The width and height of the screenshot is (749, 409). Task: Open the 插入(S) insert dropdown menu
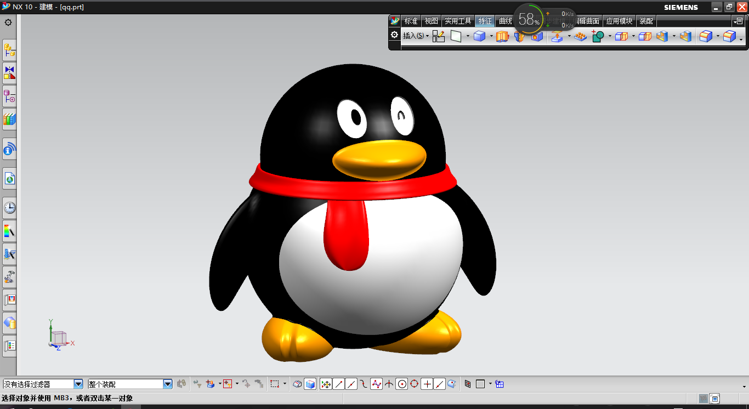point(416,36)
